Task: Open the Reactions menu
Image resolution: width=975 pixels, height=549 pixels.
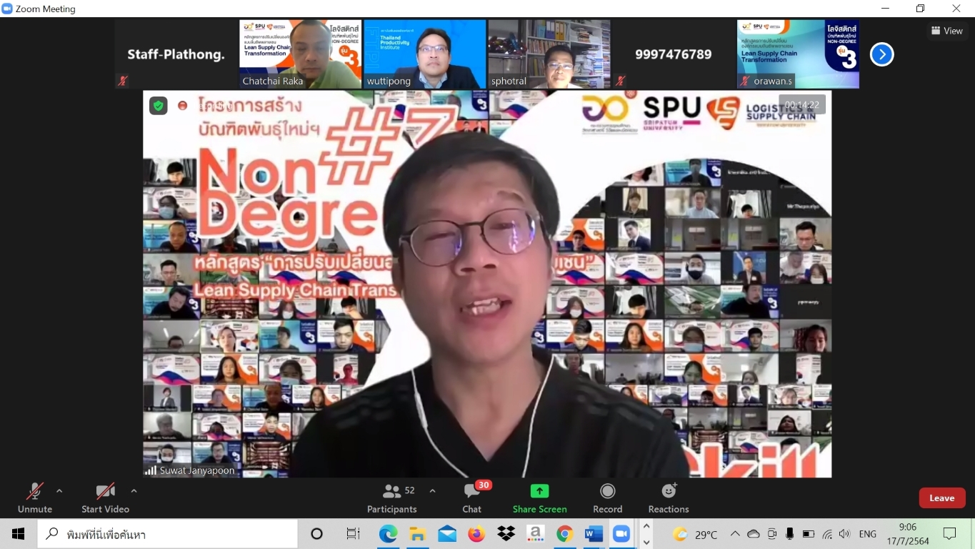Action: click(x=669, y=498)
